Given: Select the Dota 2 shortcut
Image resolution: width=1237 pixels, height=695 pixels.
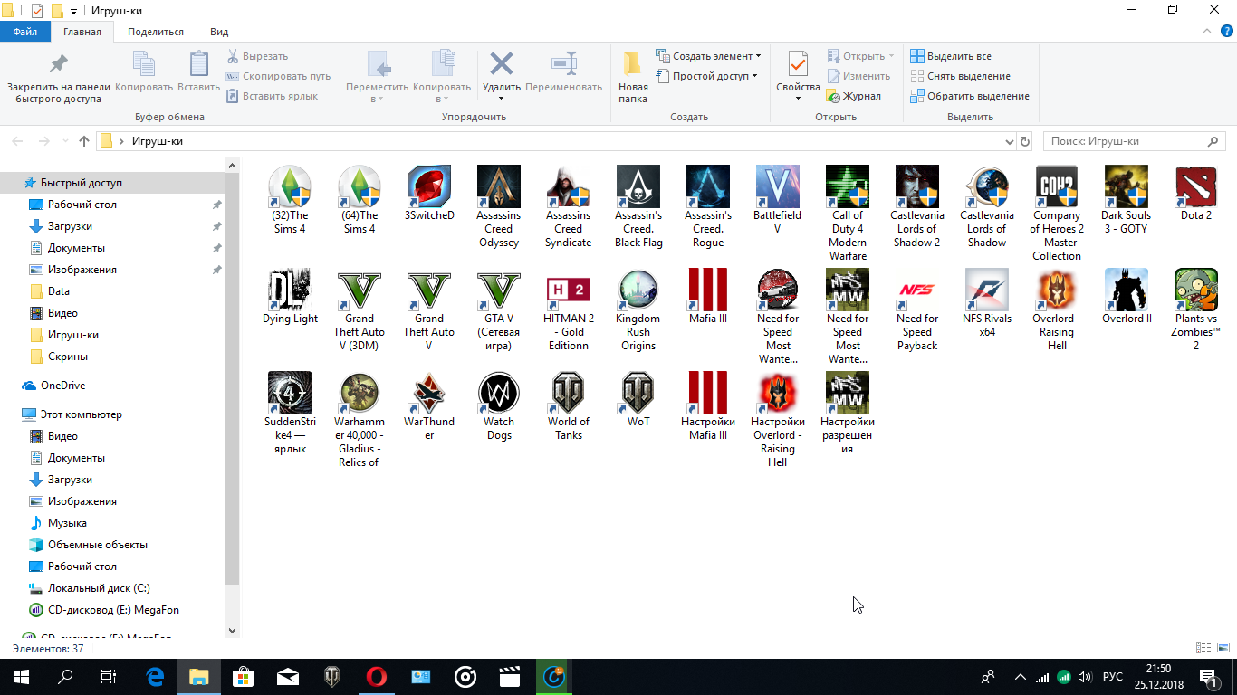Looking at the screenshot, I should (1196, 194).
